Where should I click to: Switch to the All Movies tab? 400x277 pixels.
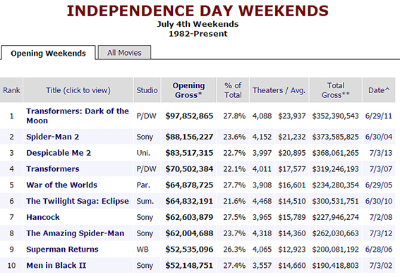click(124, 53)
